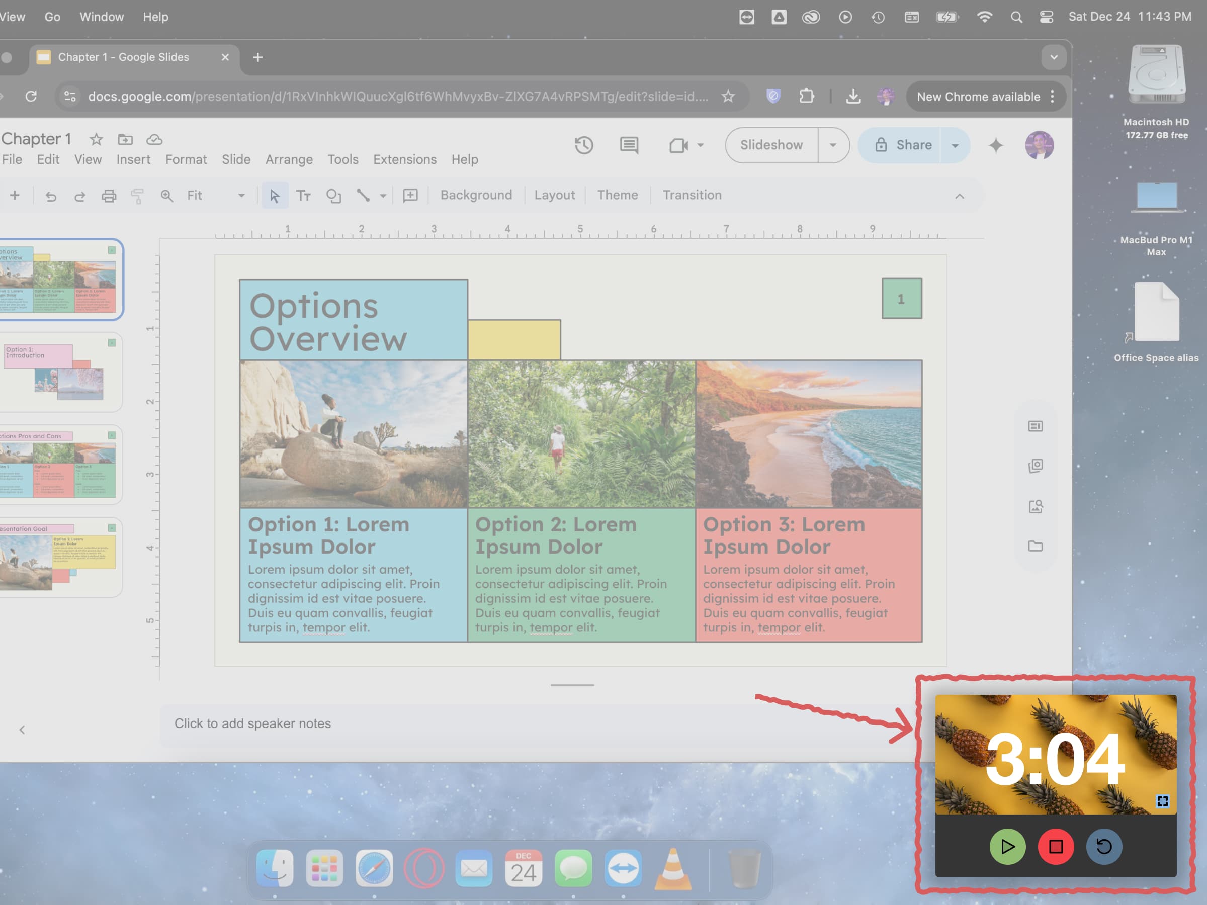The height and width of the screenshot is (905, 1207).
Task: Open the comments panel icon
Action: coord(629,145)
